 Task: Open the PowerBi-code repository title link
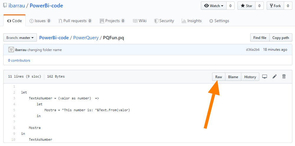[x=46, y=6]
